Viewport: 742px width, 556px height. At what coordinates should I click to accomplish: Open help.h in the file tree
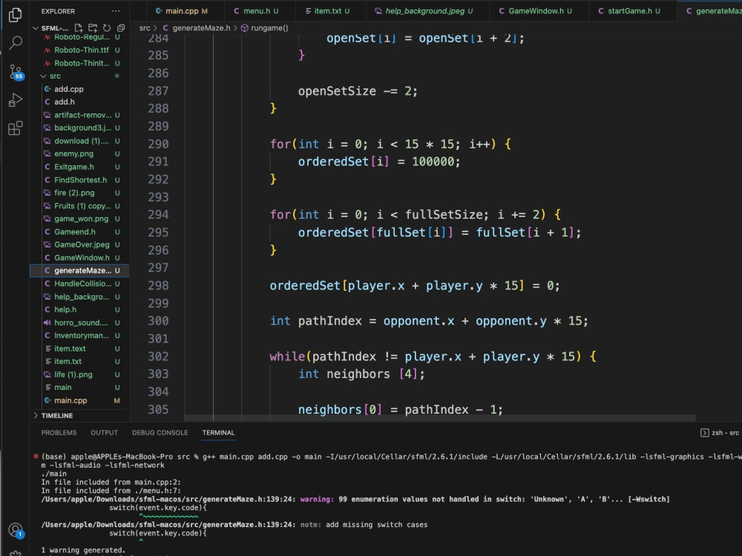click(79, 309)
